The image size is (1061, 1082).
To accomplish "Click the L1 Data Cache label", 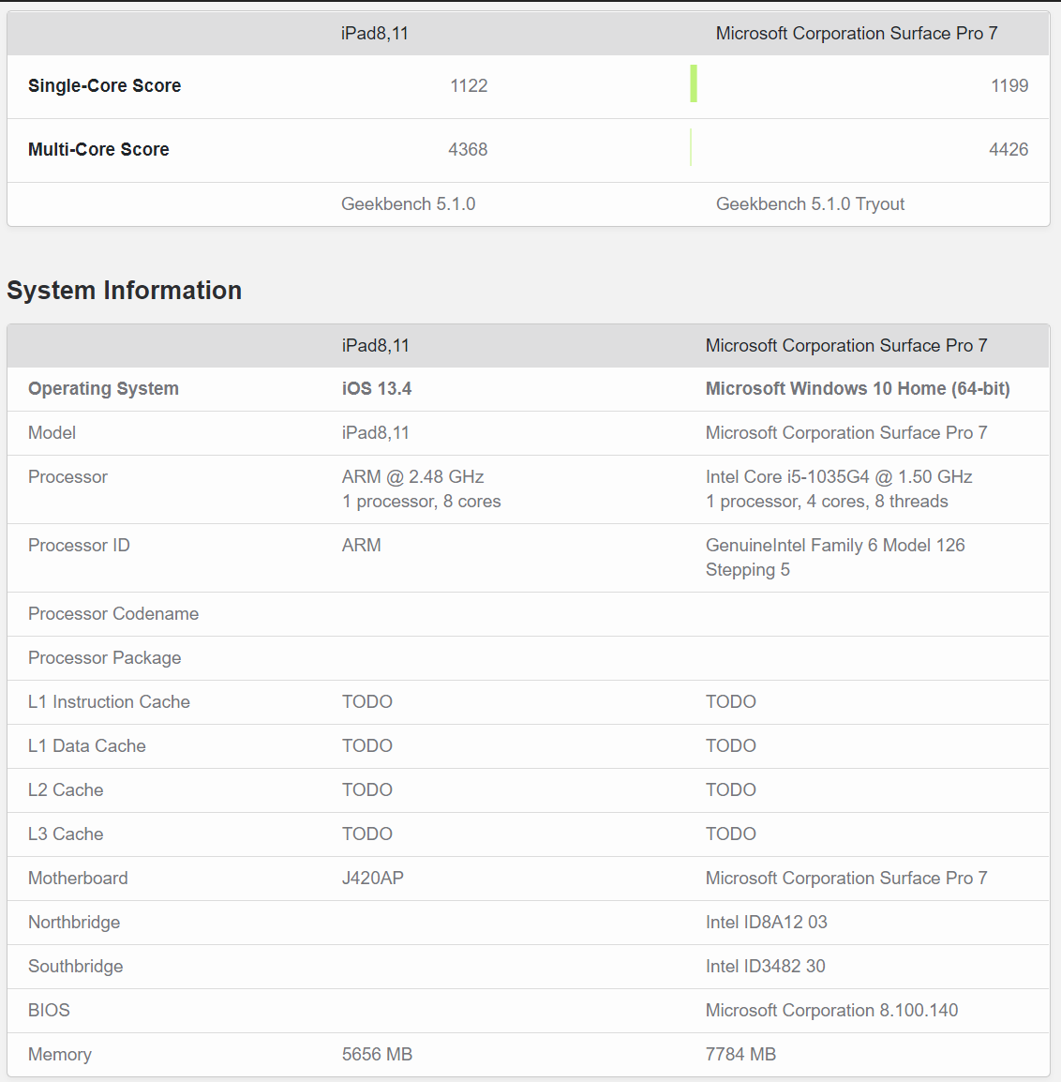I will (87, 746).
